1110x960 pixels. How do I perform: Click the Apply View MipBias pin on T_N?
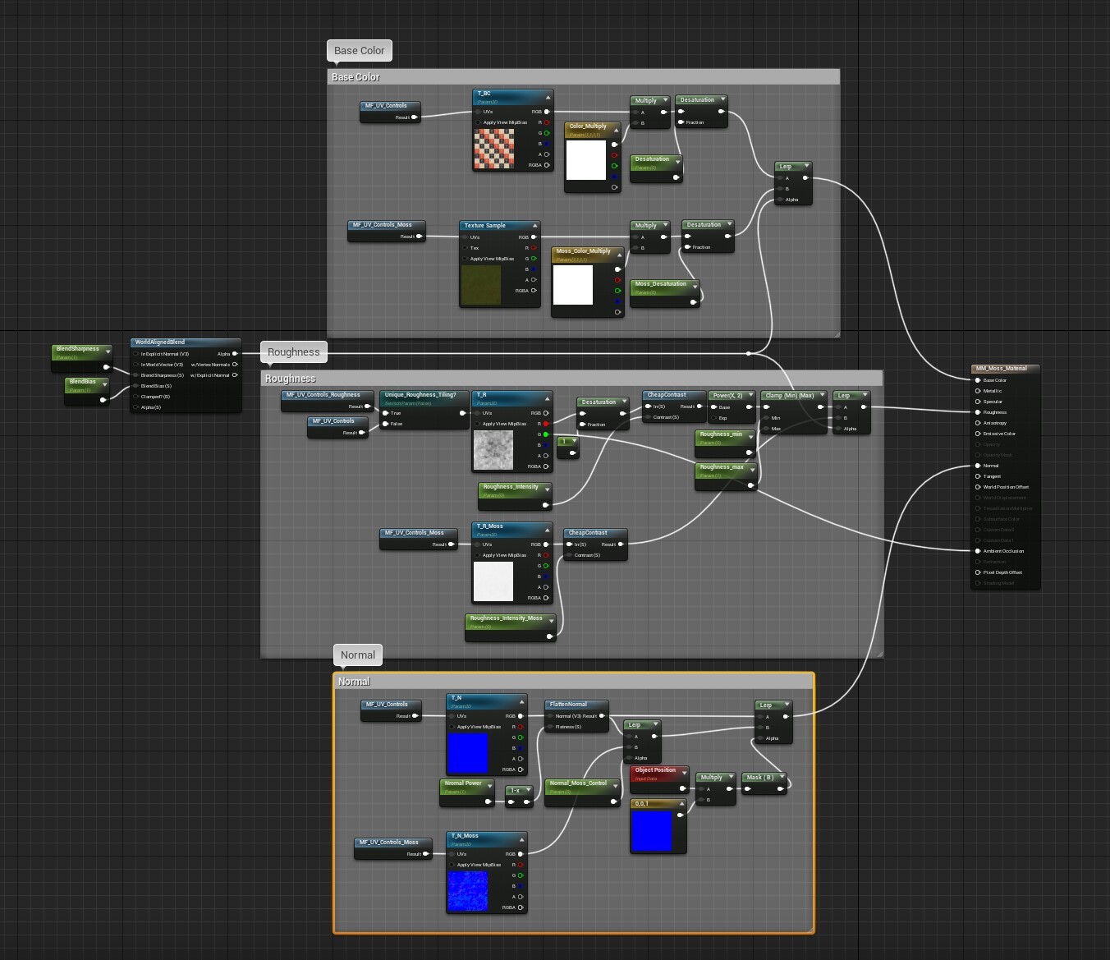(452, 727)
